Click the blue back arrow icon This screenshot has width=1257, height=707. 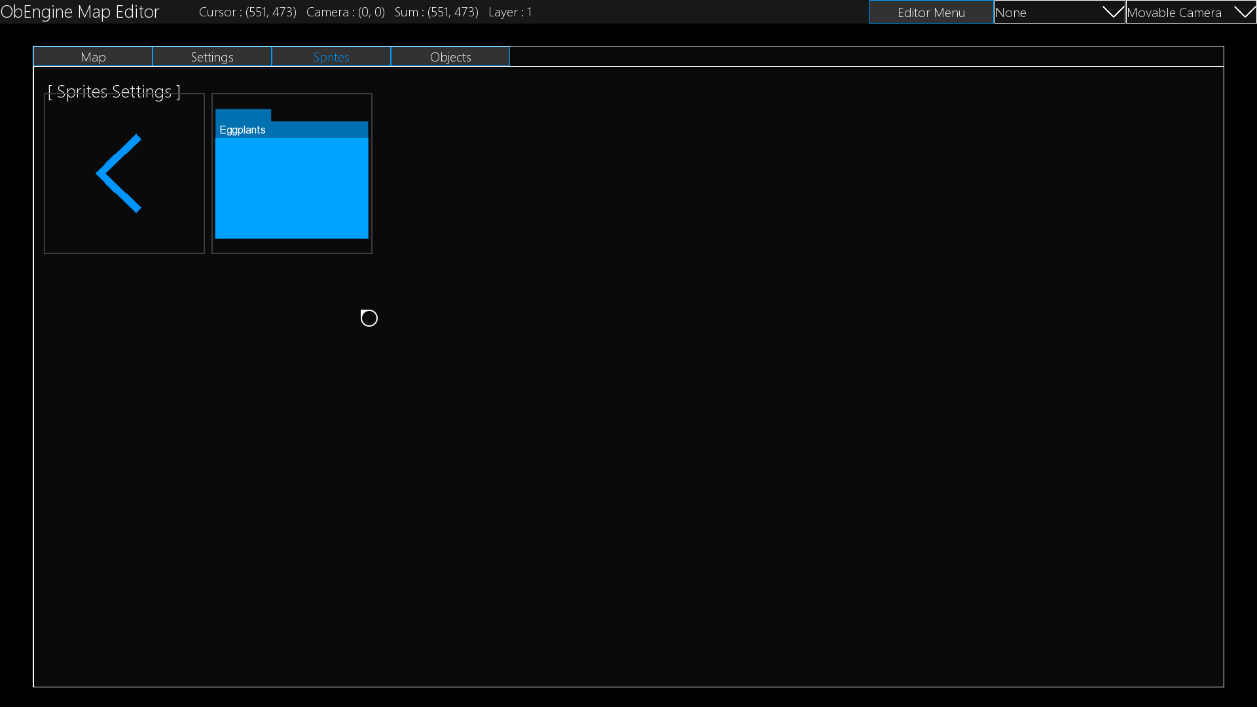[x=120, y=173]
